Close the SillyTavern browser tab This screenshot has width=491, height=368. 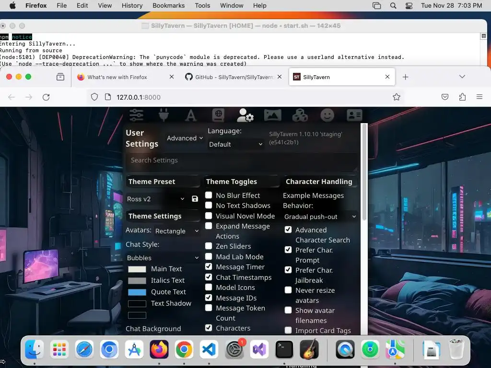click(387, 77)
